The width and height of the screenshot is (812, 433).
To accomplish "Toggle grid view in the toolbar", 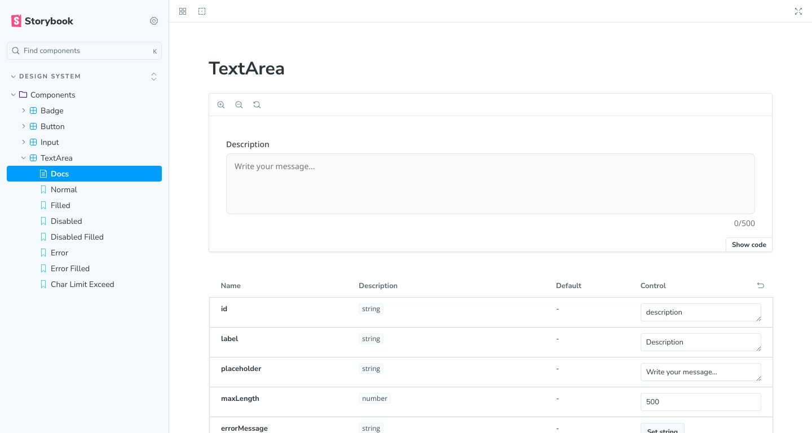I will point(183,11).
